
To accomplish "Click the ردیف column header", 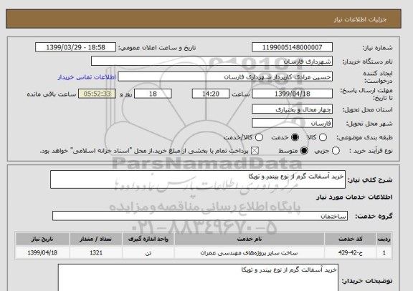I will click(384, 239).
